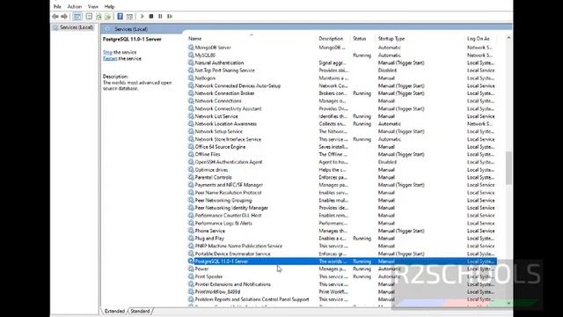Click gear icon of Parental Controls row
Viewport: 563px width, 317px height.
point(191,177)
